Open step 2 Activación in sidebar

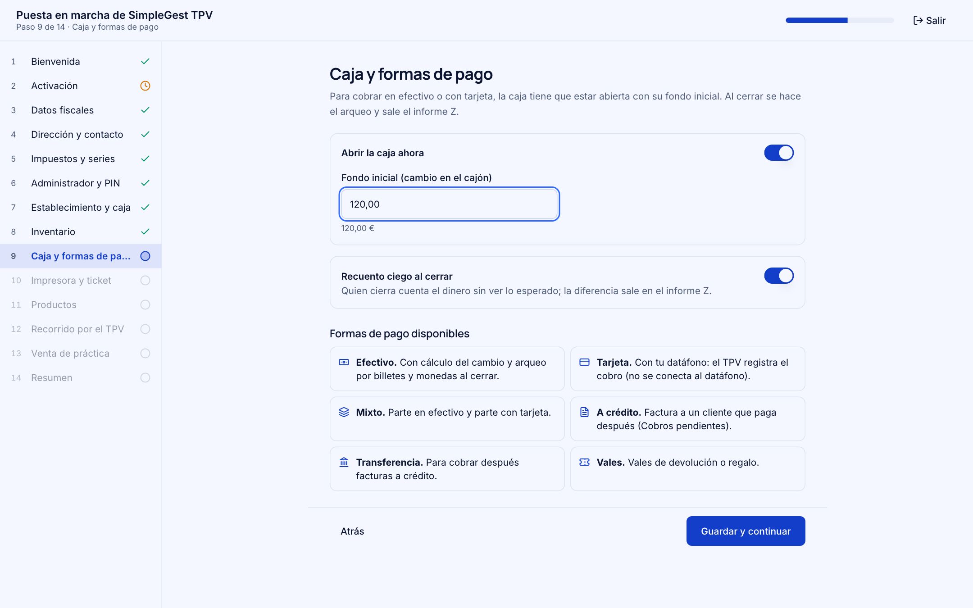[81, 86]
